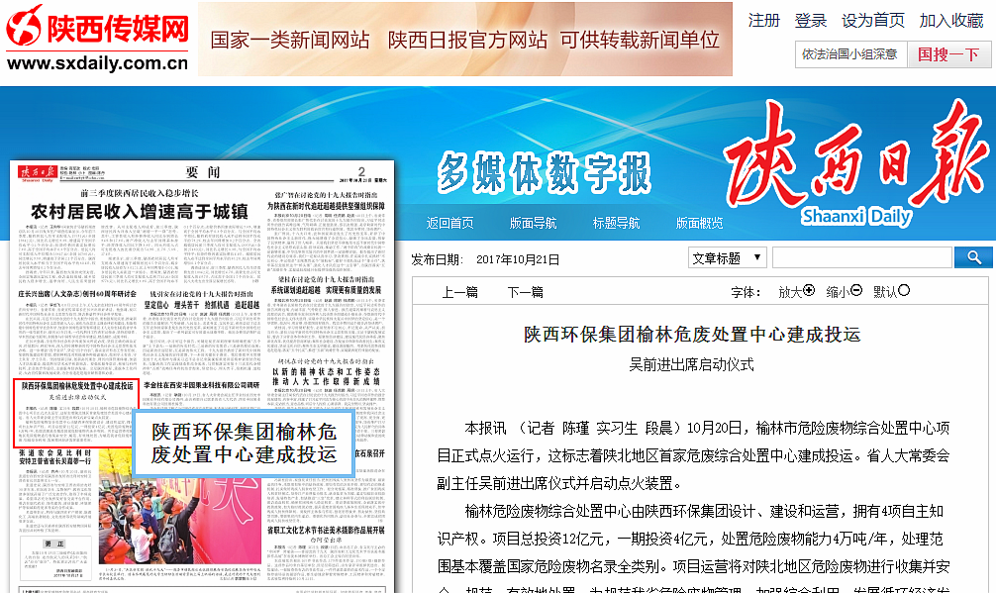Click the blue magnifier search button
The height and width of the screenshot is (593, 996).
(x=973, y=257)
